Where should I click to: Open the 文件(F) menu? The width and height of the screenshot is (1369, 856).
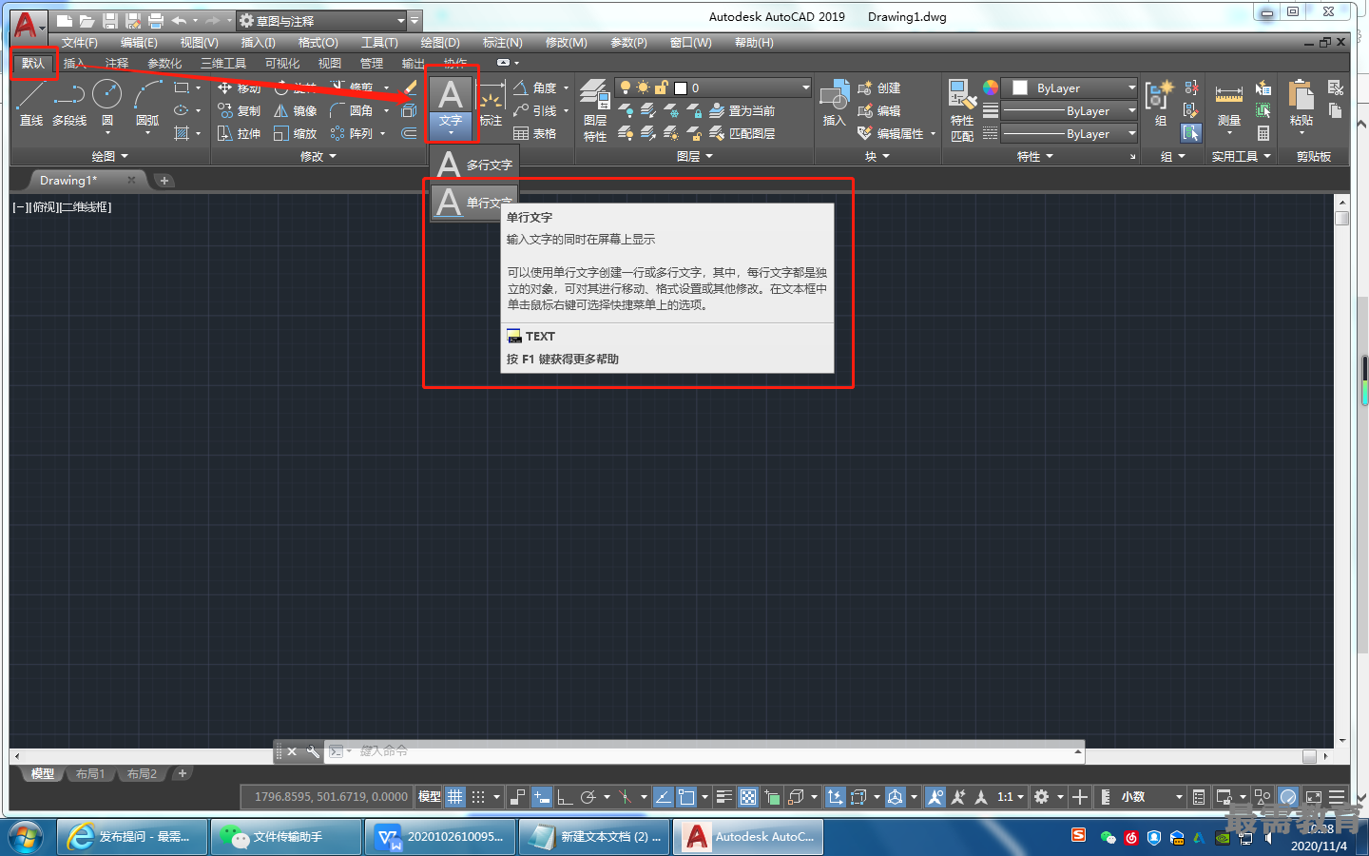[80, 43]
